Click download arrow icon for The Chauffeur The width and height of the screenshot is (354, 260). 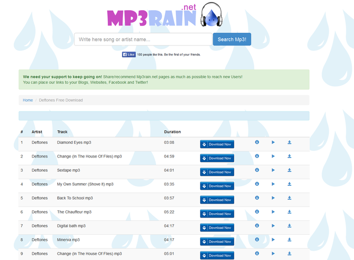point(289,212)
